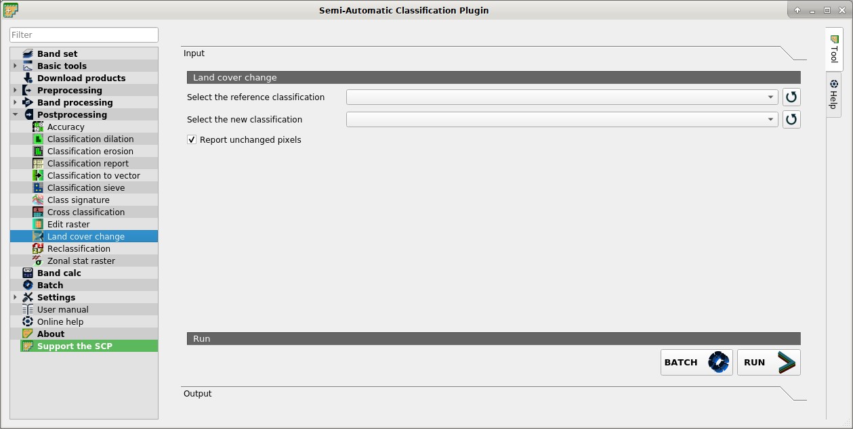Image resolution: width=853 pixels, height=429 pixels.
Task: Click the Download products arrow icon
Action: 28,78
